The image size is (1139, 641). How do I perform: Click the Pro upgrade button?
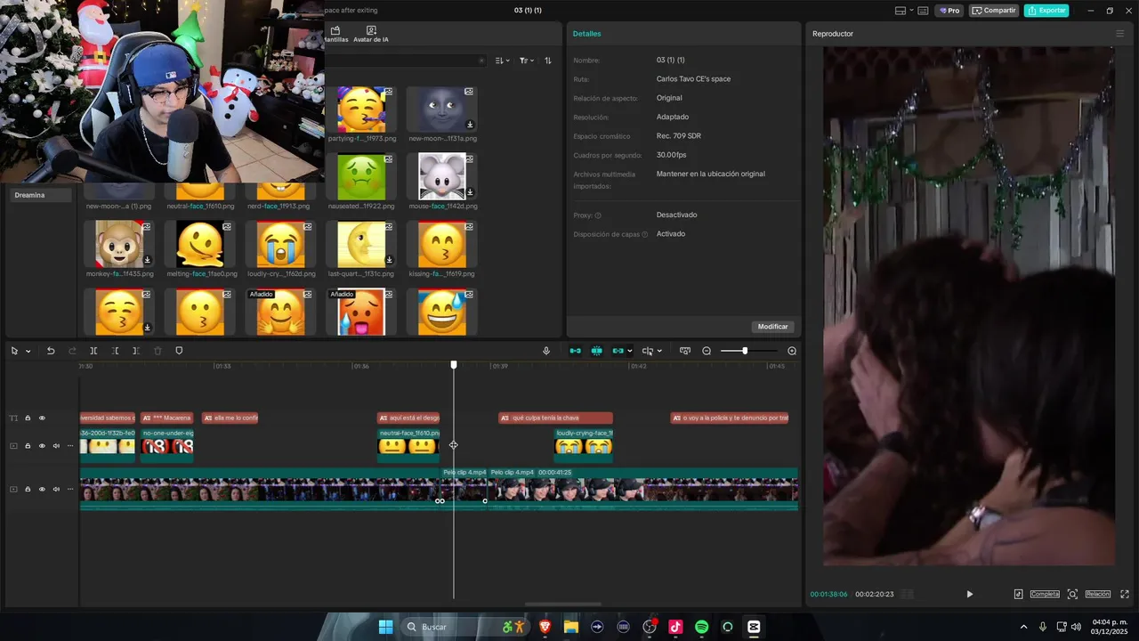coord(949,11)
